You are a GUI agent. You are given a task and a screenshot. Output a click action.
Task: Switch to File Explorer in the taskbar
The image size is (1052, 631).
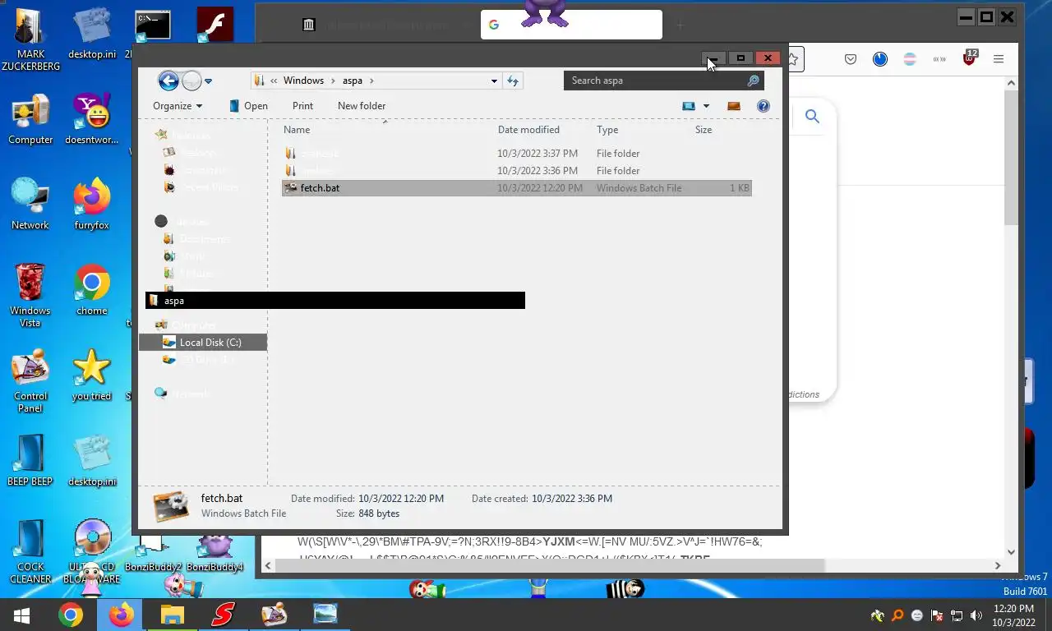pos(172,615)
